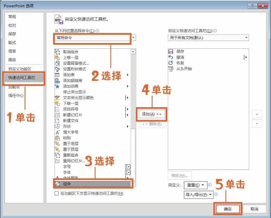Select the 取消组合 command icon
The height and width of the screenshot is (218, 271).
coord(57,52)
